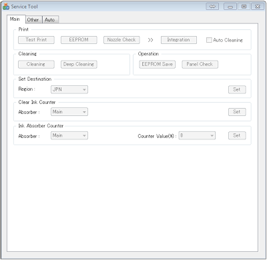The height and width of the screenshot is (260, 267).
Task: Click Set in Ink Absorber Counter section
Action: pyautogui.click(x=237, y=135)
